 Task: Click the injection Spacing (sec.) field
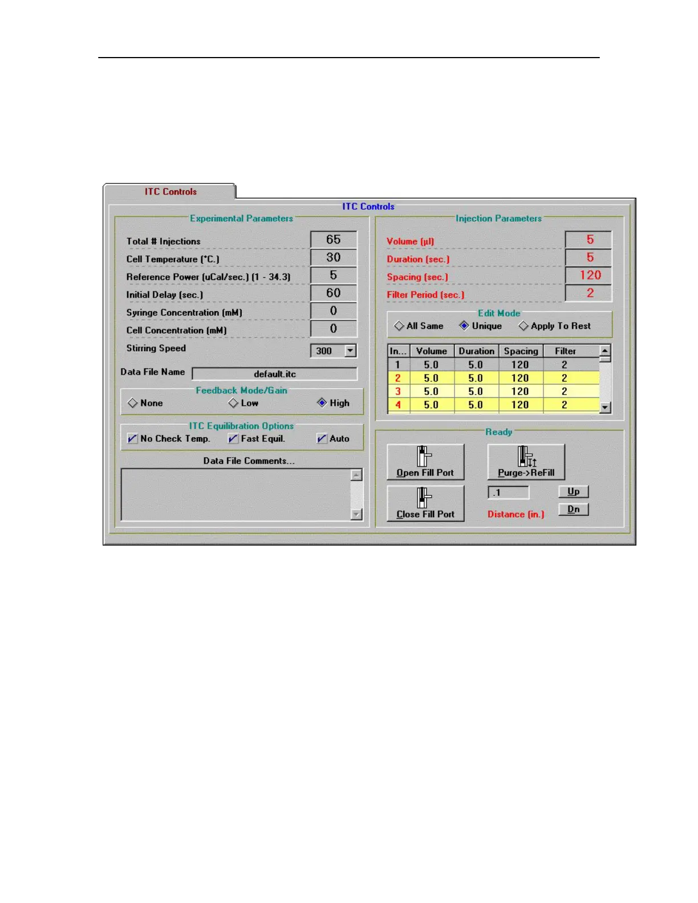click(589, 275)
